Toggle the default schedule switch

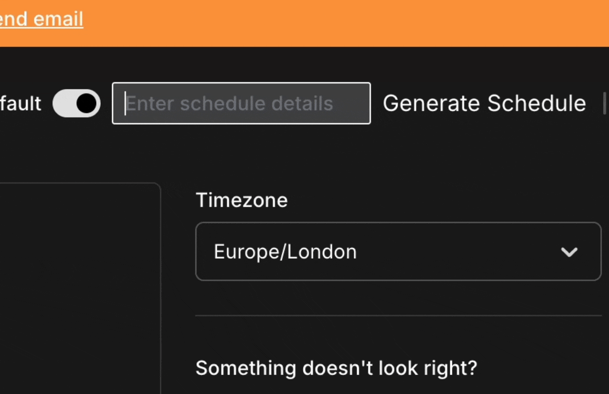76,103
